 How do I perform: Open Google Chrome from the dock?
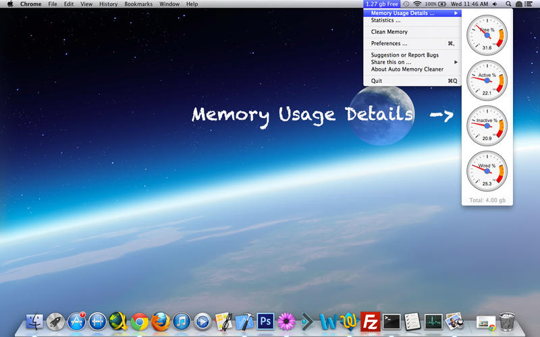point(140,322)
